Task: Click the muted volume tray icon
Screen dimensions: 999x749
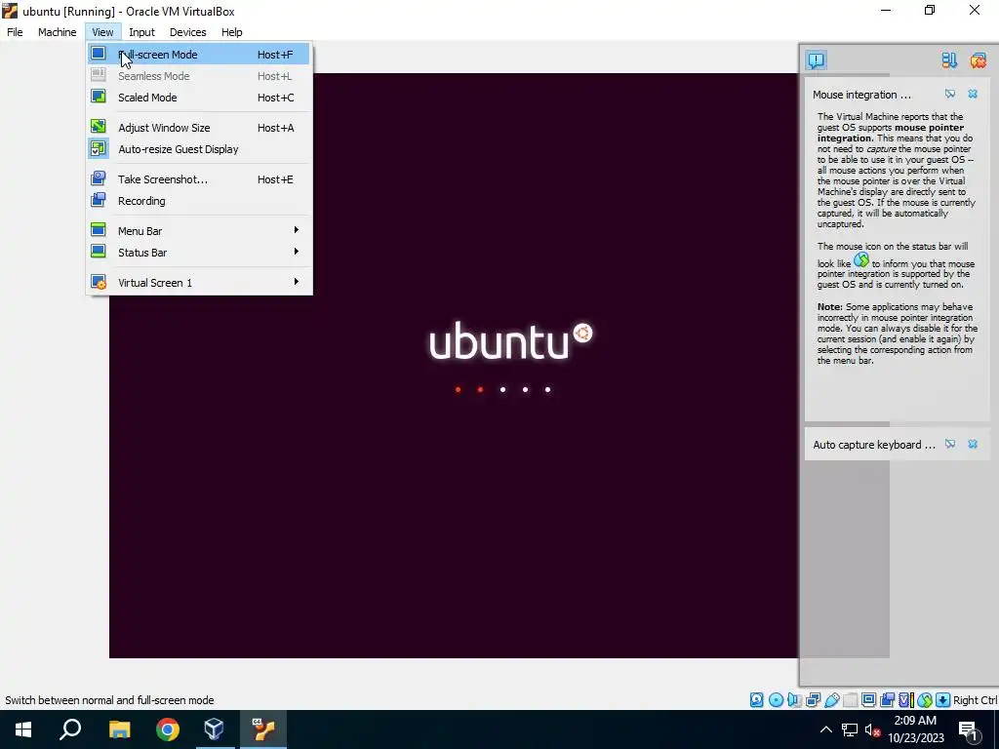Action: [x=872, y=729]
